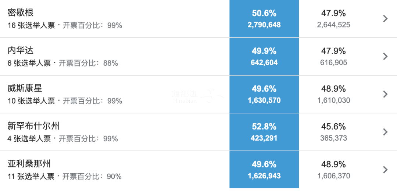Select the blue 50.6% result cell
Viewport: 397px width, 192px height.
click(264, 13)
